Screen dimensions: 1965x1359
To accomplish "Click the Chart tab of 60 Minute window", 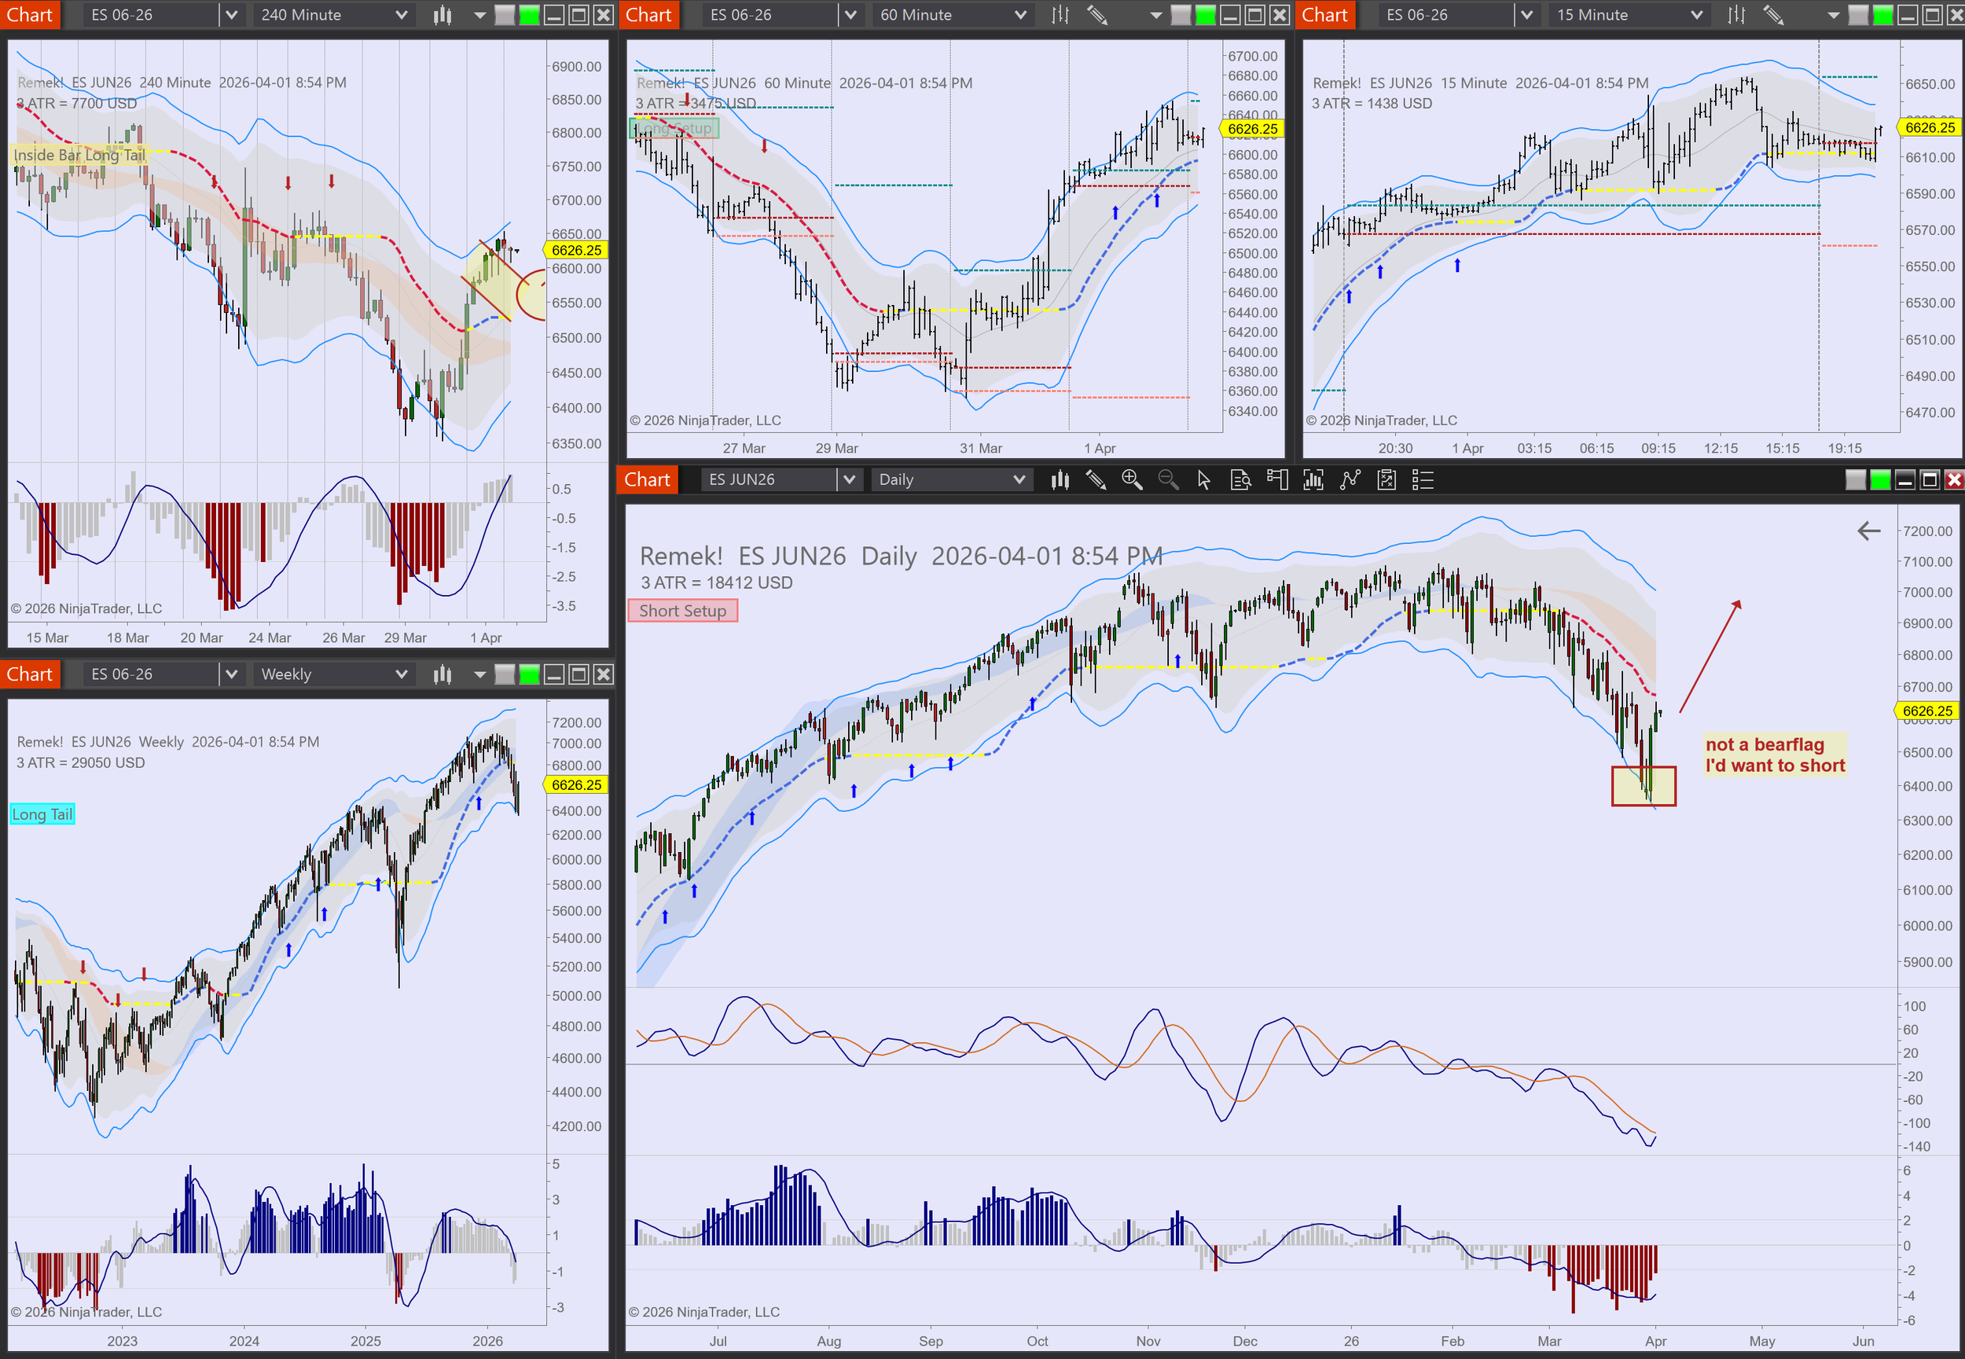I will 648,14.
